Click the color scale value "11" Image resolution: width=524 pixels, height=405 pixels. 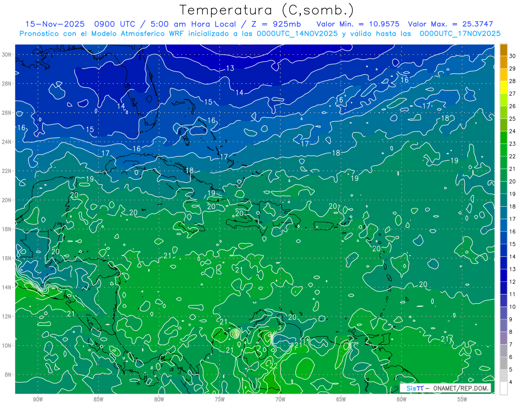[513, 294]
